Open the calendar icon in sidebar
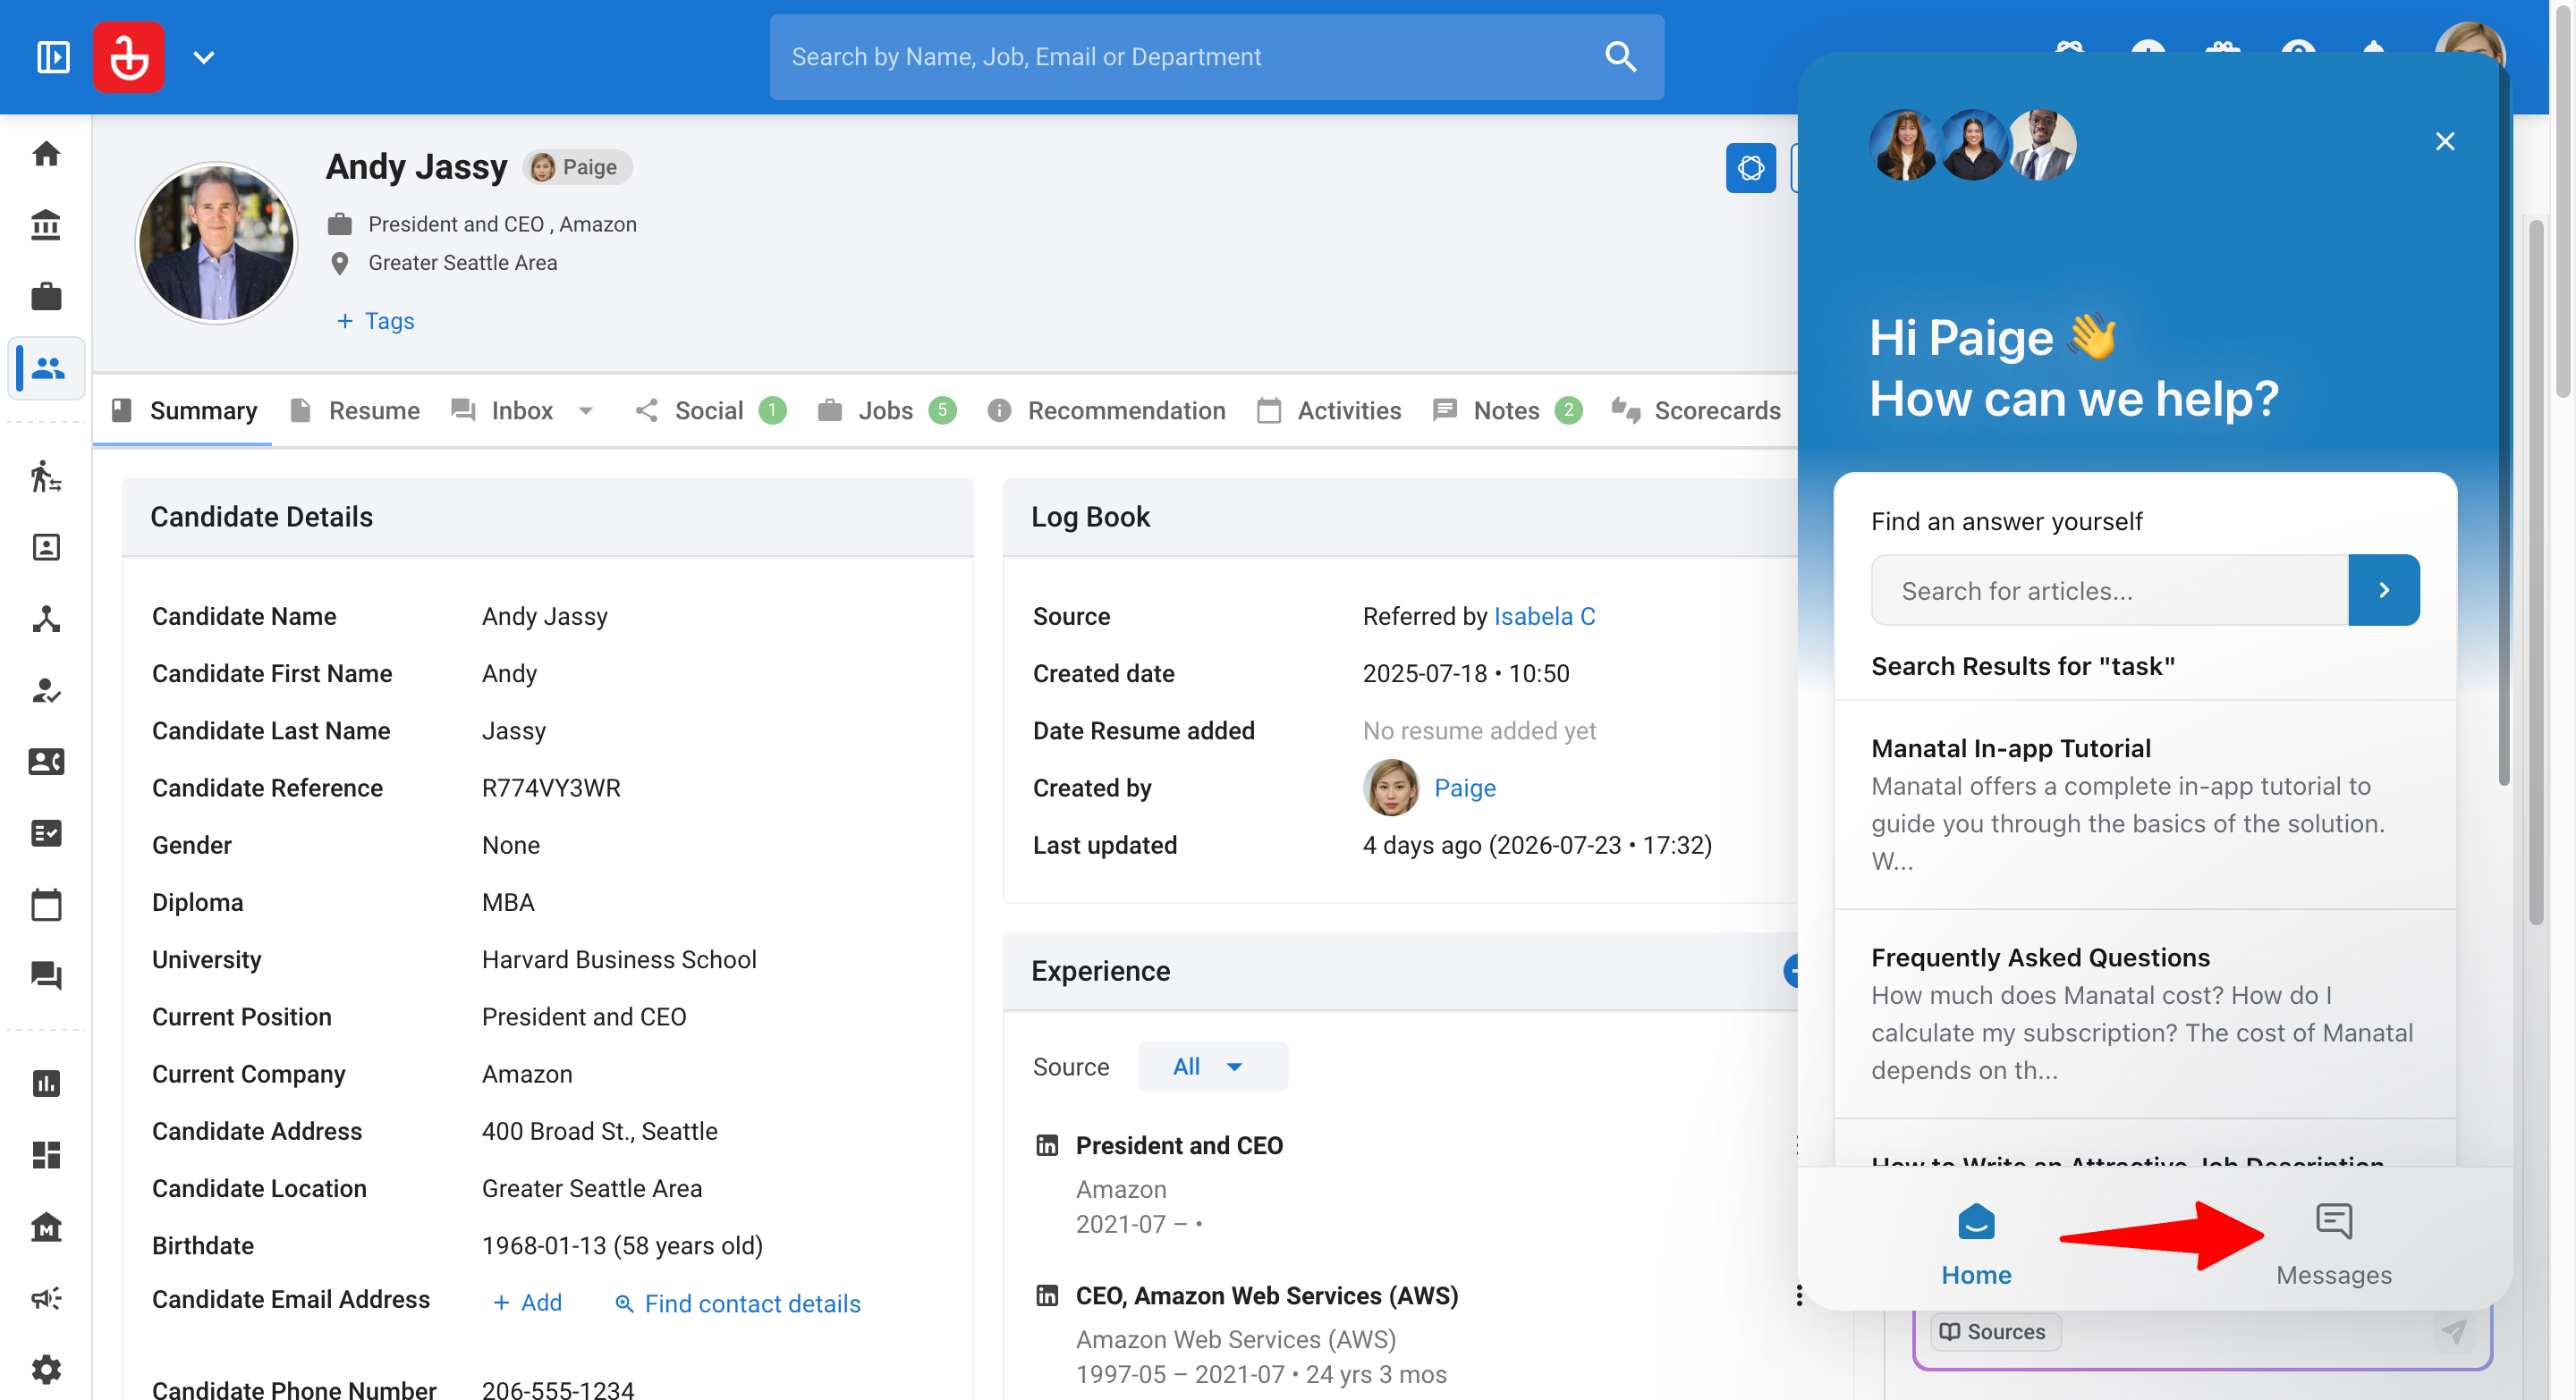This screenshot has width=2576, height=1400. point(46,906)
